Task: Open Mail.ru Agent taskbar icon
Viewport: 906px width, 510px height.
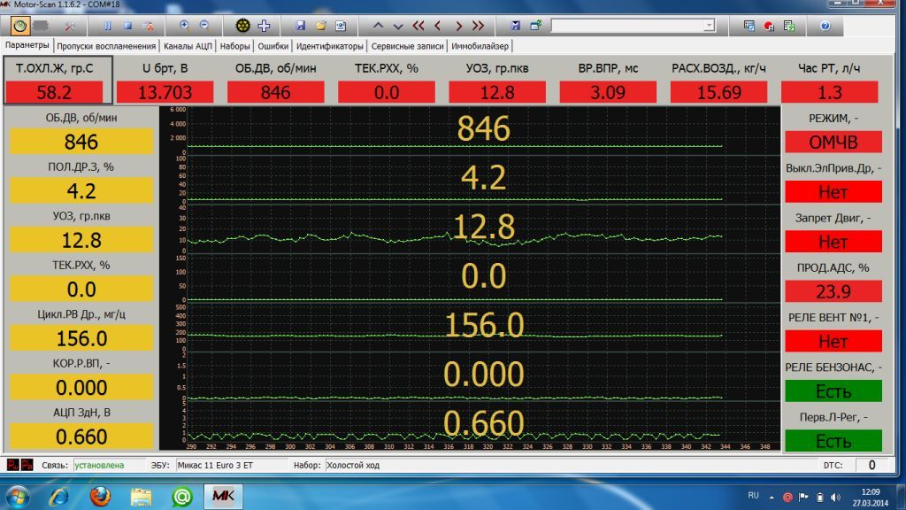Action: click(182, 497)
